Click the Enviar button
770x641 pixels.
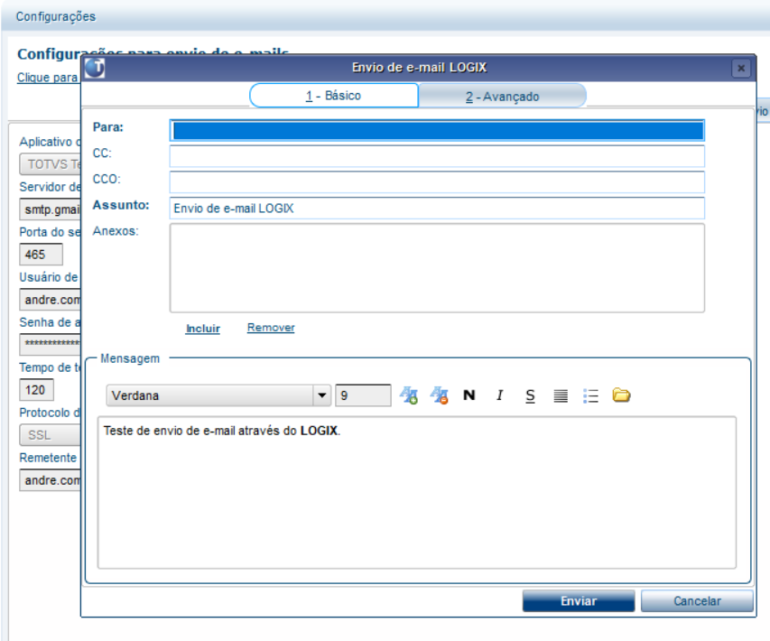click(579, 601)
